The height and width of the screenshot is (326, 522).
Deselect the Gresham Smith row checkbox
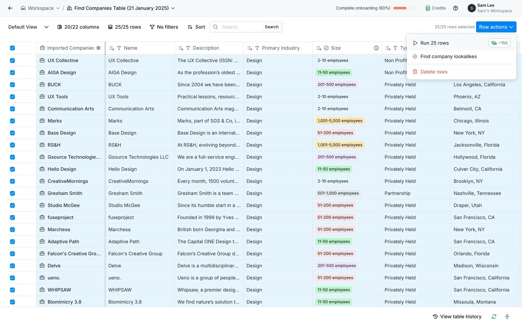click(13, 193)
